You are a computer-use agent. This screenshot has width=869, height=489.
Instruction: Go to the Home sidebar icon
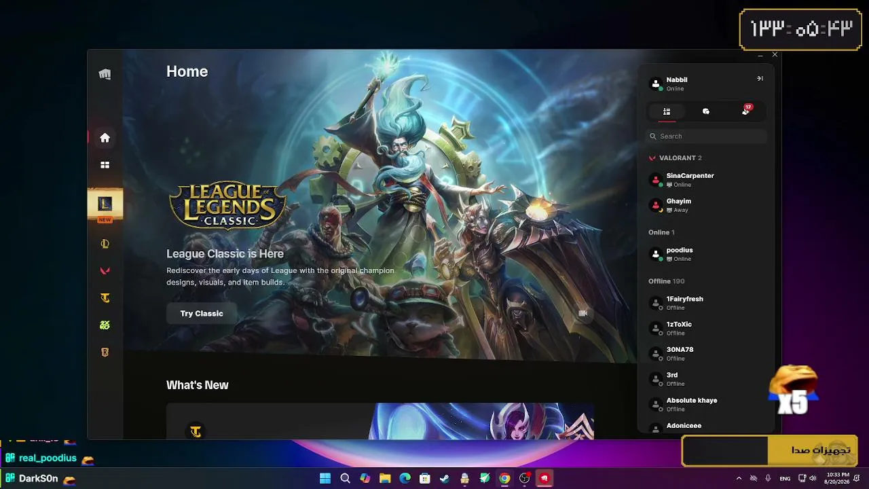click(105, 138)
